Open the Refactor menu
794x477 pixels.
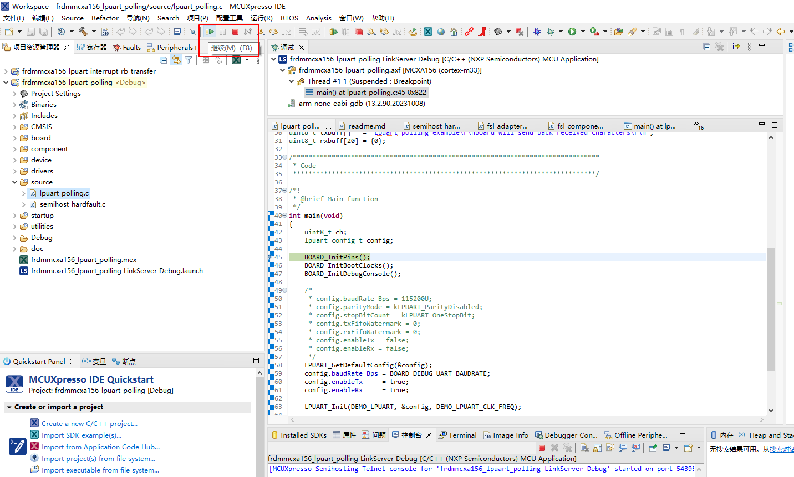105,18
